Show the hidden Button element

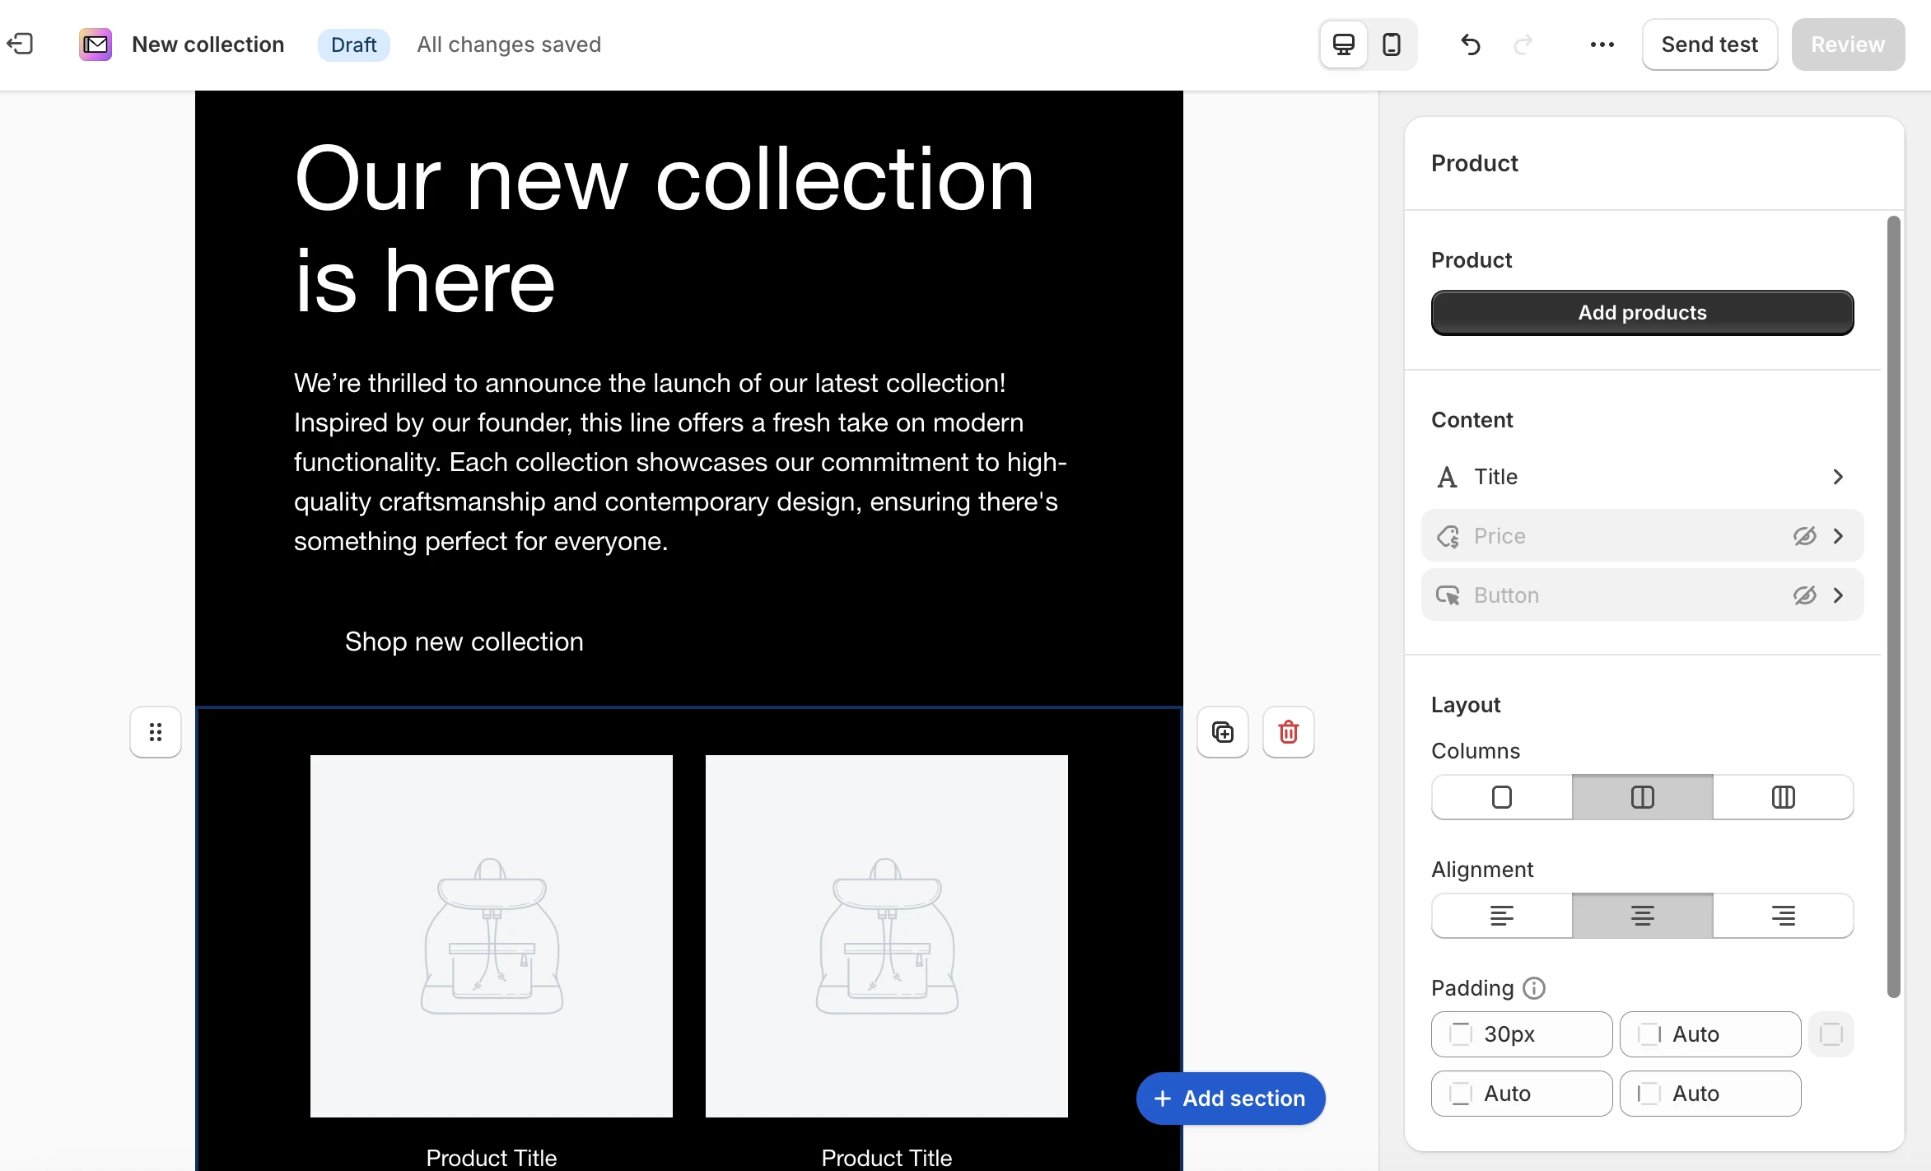(x=1804, y=595)
